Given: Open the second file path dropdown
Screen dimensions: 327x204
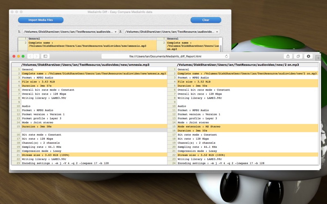Looking at the screenshot, I should pos(172,32).
